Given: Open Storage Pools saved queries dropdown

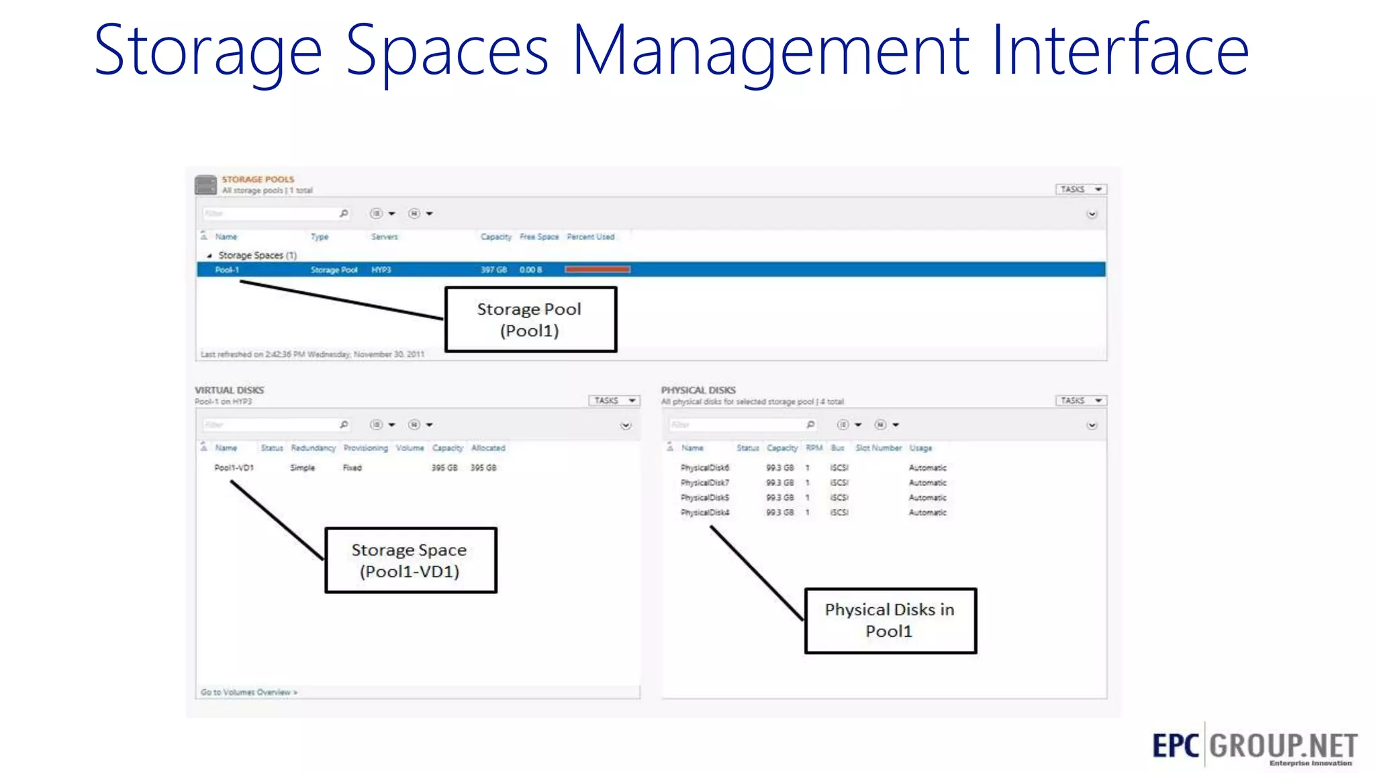Looking at the screenshot, I should point(420,213).
